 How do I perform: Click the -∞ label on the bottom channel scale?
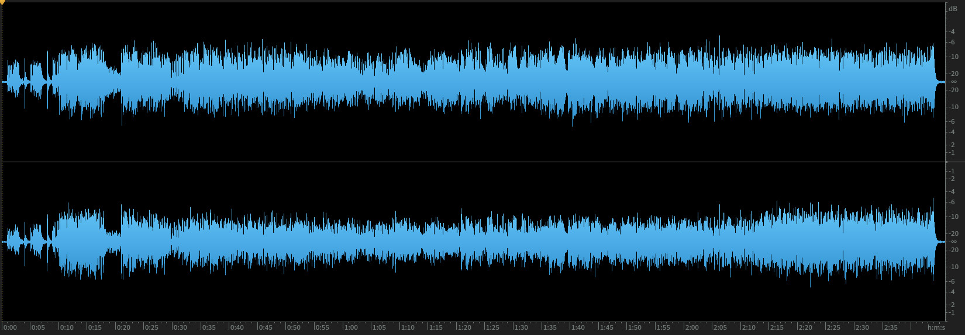(953, 242)
